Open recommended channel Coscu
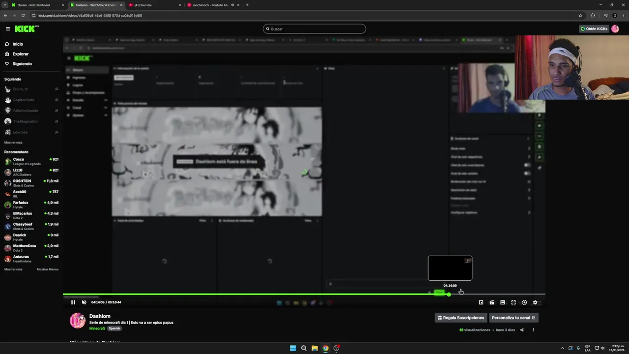 click(x=31, y=161)
